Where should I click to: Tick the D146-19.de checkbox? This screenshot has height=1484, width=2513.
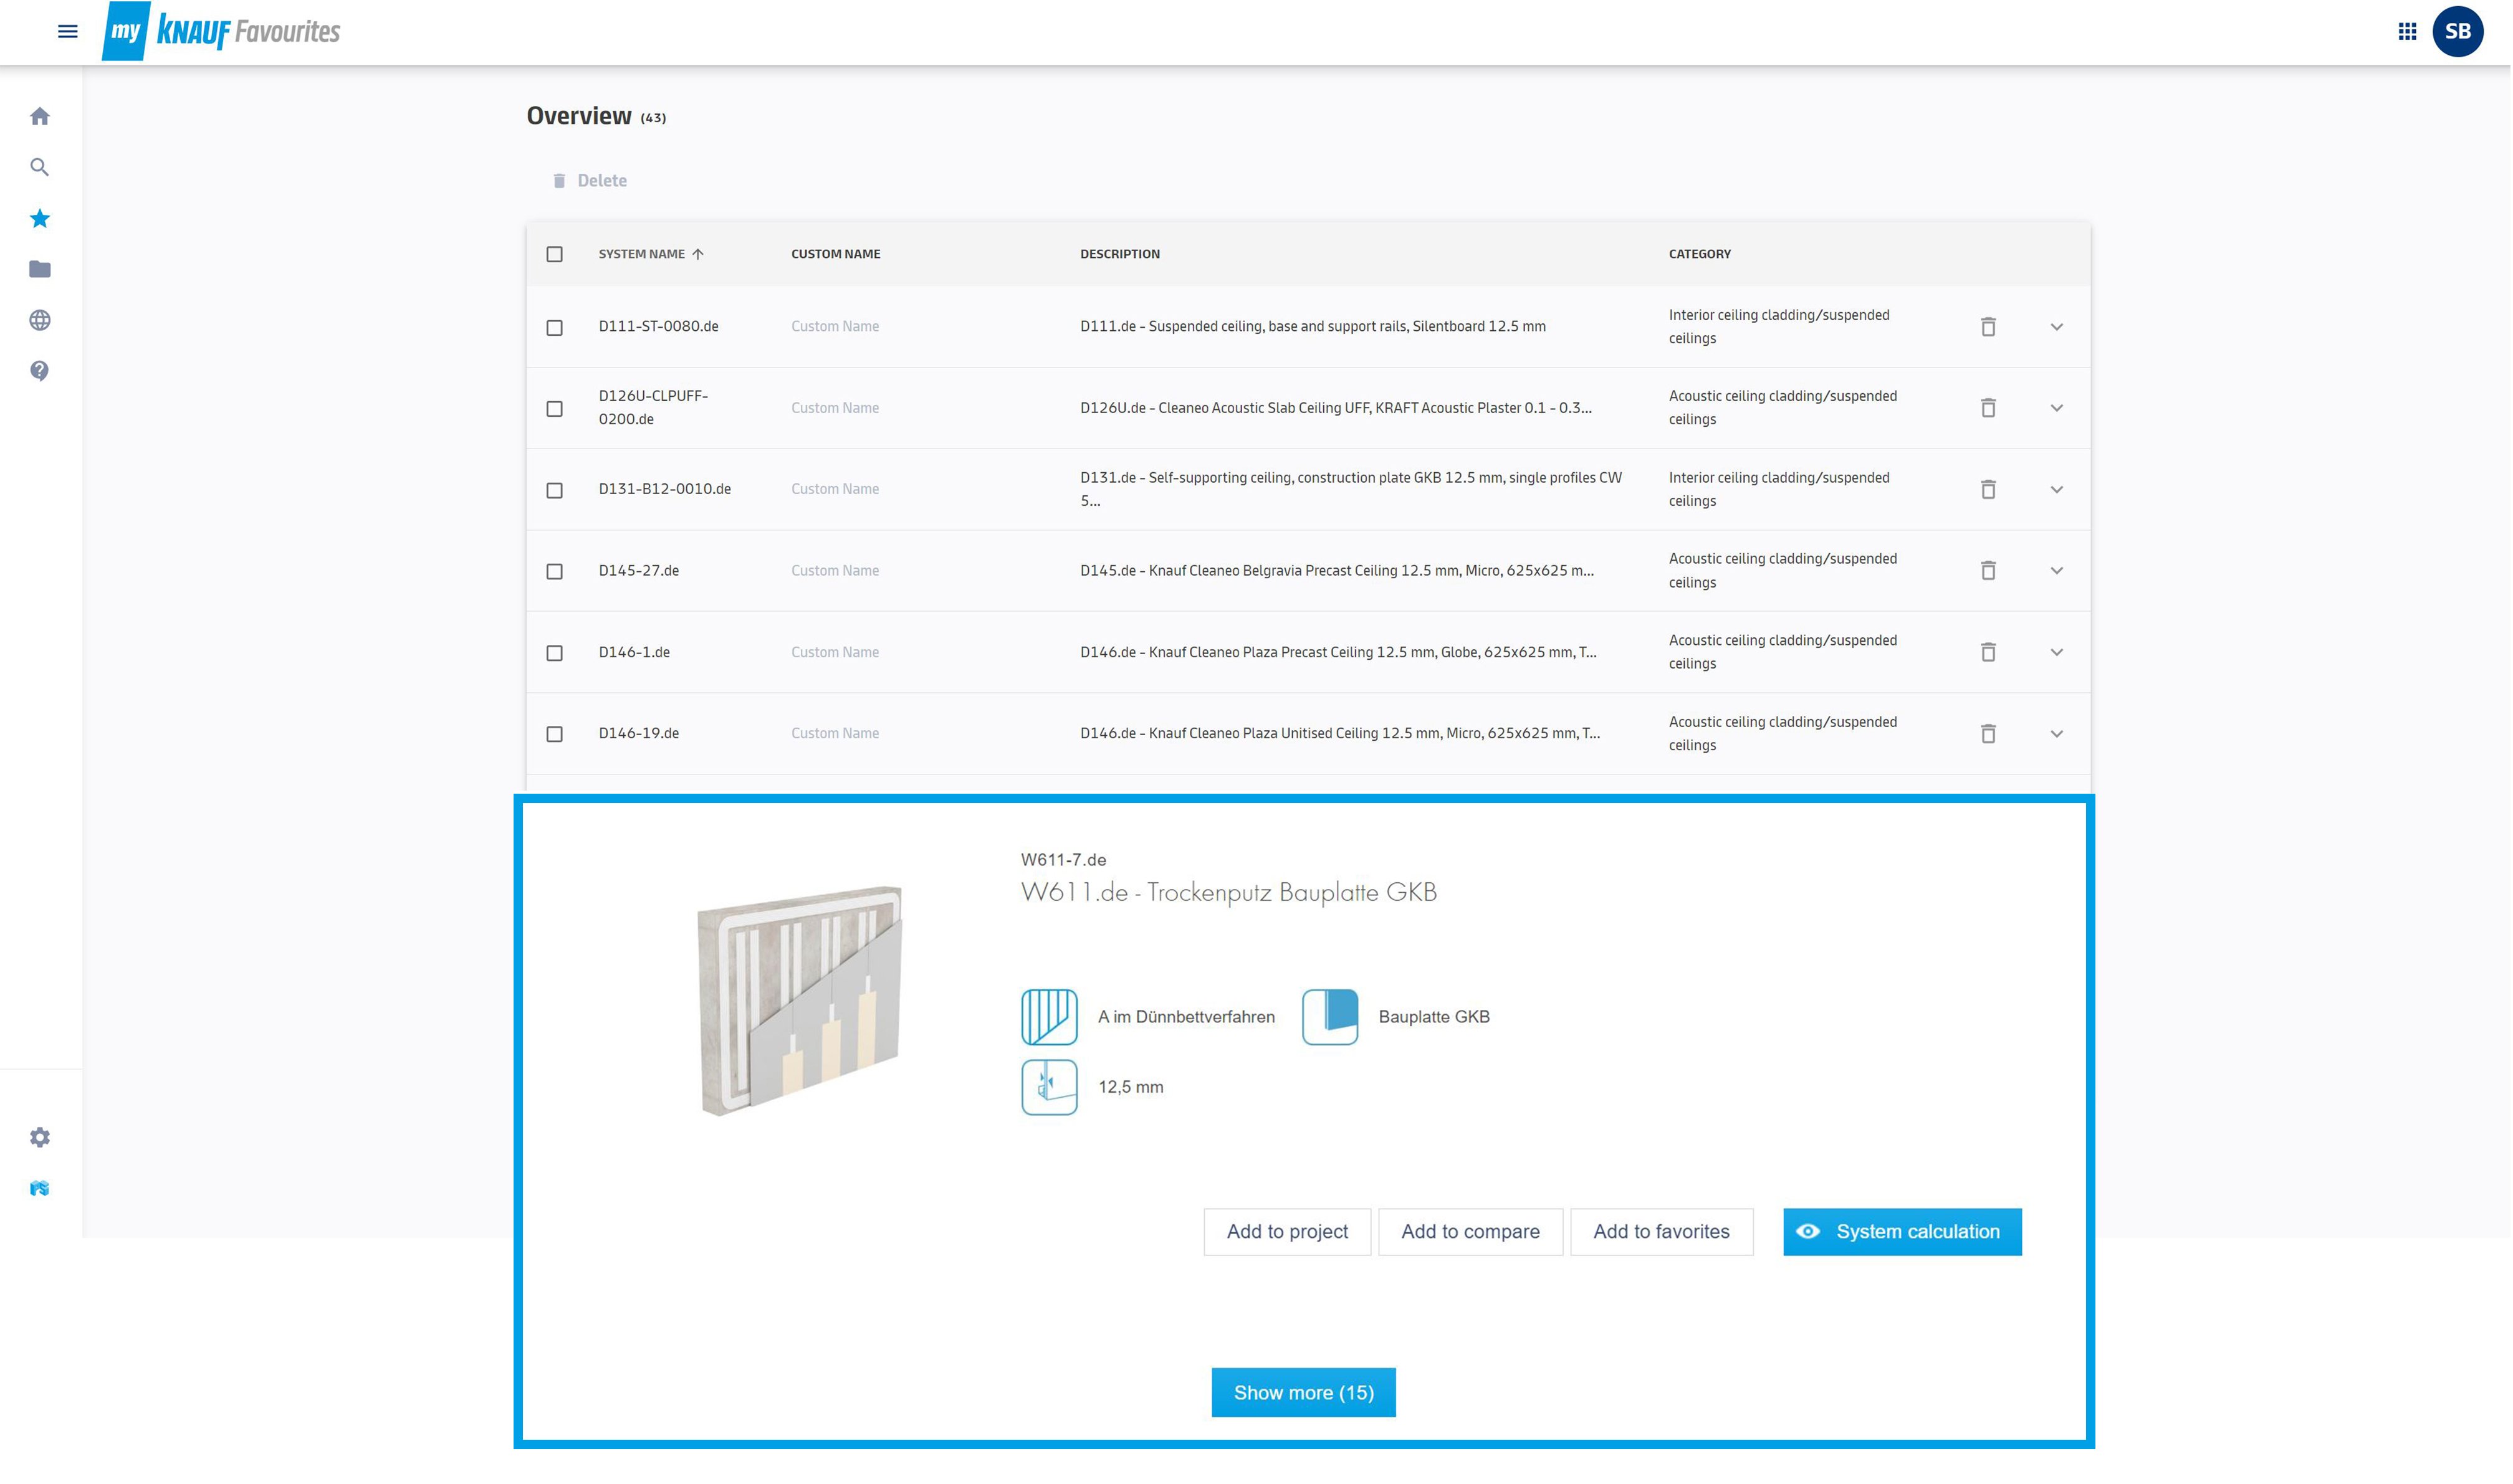tap(555, 735)
